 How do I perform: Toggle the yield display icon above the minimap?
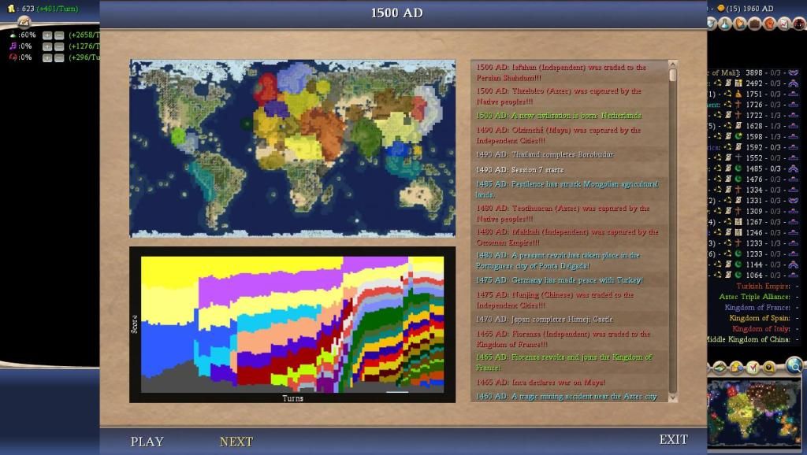(737, 367)
